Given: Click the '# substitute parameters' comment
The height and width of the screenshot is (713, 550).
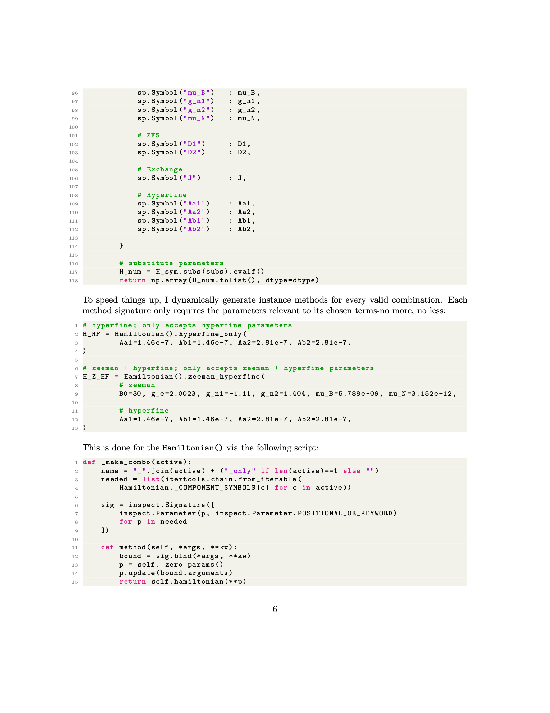Looking at the screenshot, I should [171, 263].
